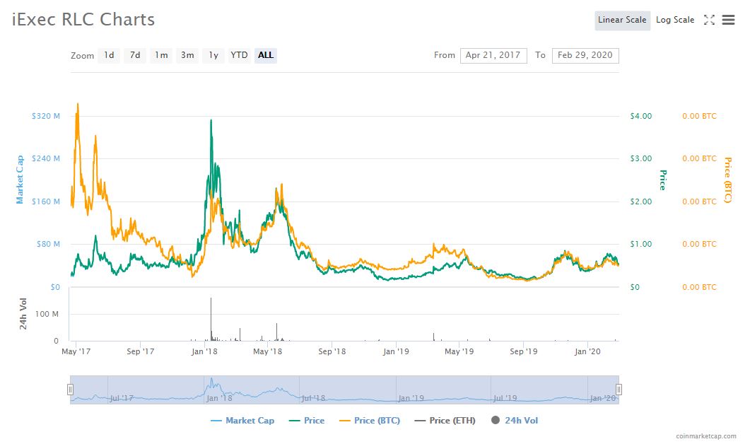Viewport: 750px width, 444px height.
Task: Switch to Linear Scale
Action: click(622, 20)
